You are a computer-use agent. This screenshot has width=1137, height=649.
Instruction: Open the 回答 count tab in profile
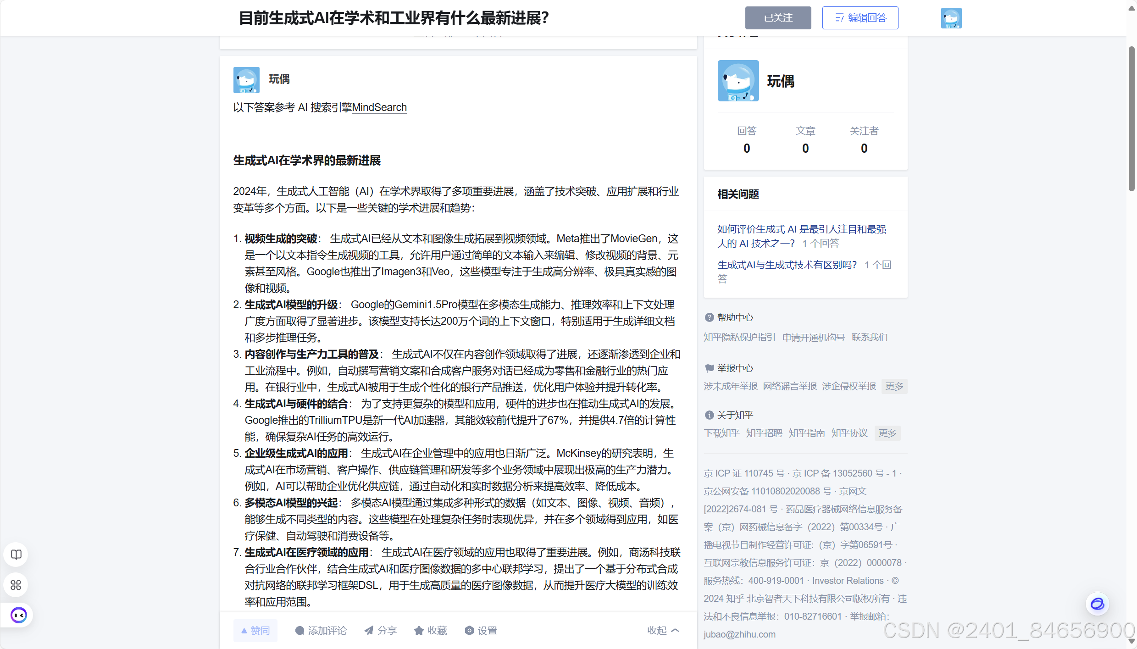tap(747, 140)
